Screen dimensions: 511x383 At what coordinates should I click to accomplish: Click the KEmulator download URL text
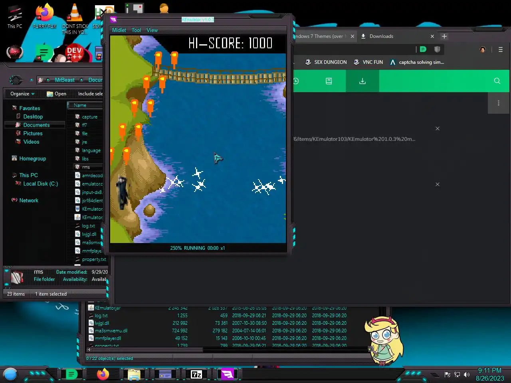point(355,139)
